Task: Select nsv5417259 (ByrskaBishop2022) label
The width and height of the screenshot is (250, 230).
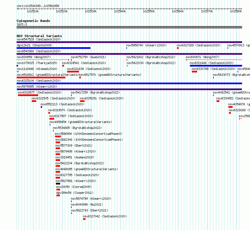Action: click(95, 92)
